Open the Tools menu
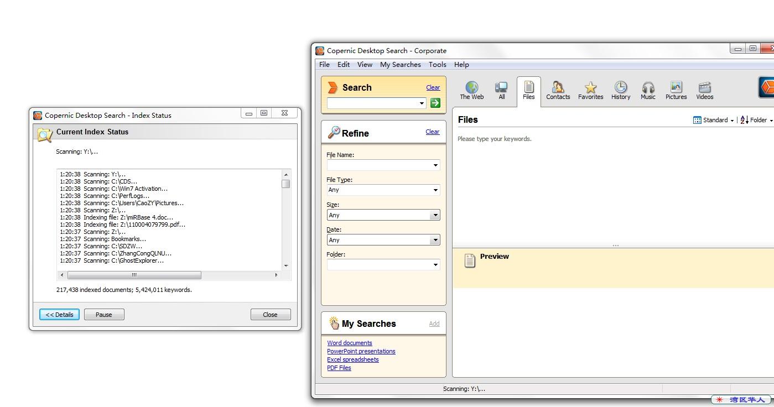Image resolution: width=774 pixels, height=407 pixels. [437, 65]
